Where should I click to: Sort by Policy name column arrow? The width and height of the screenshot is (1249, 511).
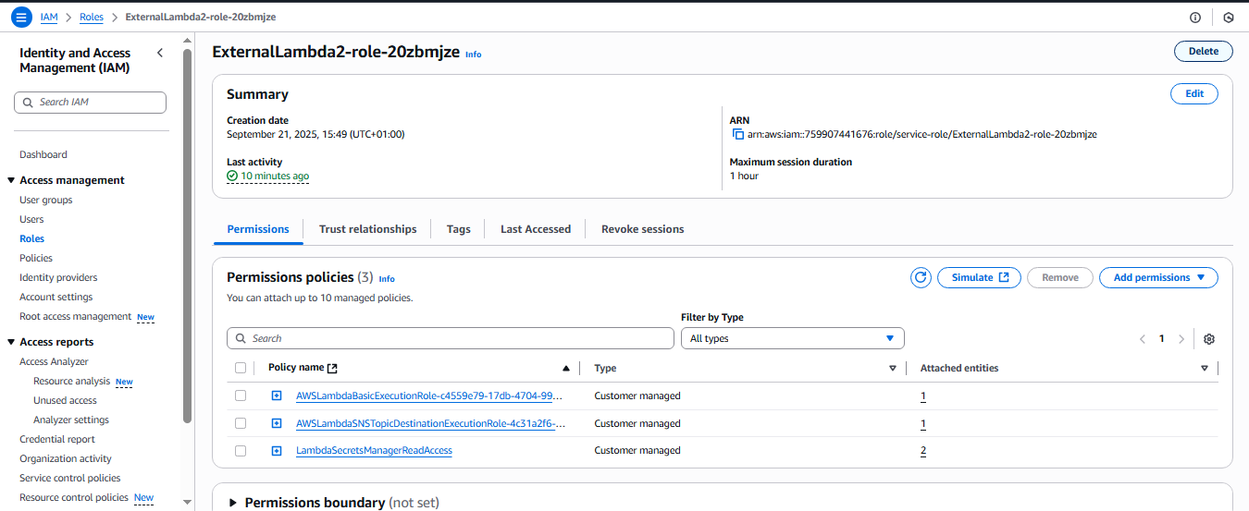566,368
